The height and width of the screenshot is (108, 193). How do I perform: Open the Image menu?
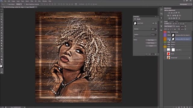pos(13,1)
